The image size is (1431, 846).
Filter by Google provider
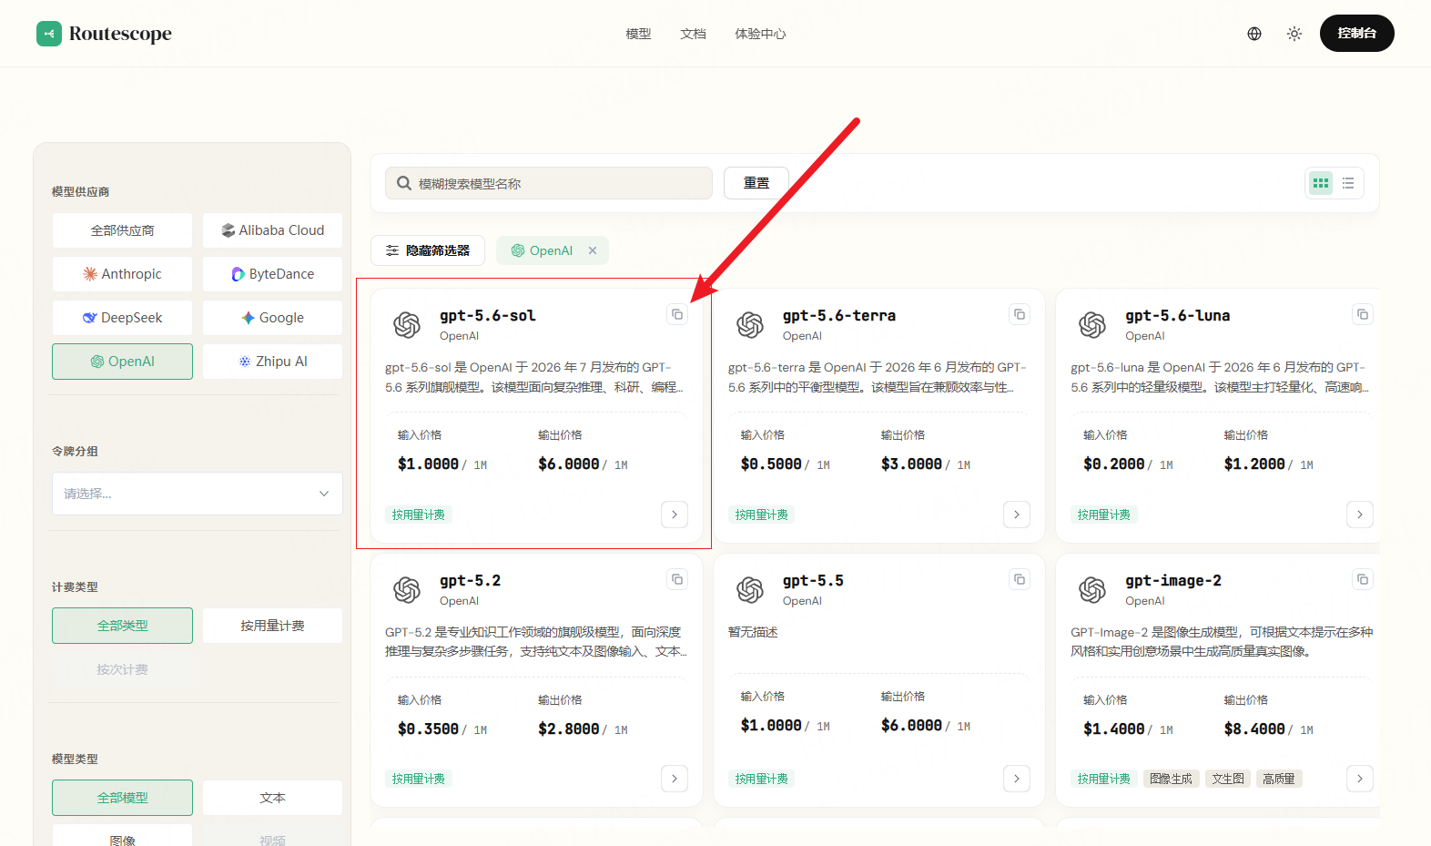point(272,318)
